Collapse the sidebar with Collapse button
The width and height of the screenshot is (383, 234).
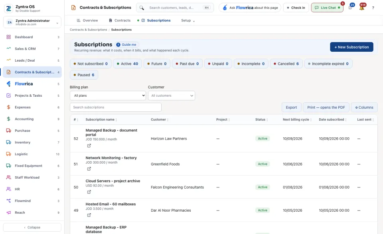point(32,227)
